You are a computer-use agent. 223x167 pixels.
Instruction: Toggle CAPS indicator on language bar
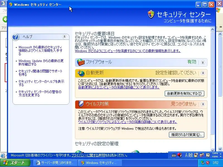pyautogui.click(x=215, y=153)
